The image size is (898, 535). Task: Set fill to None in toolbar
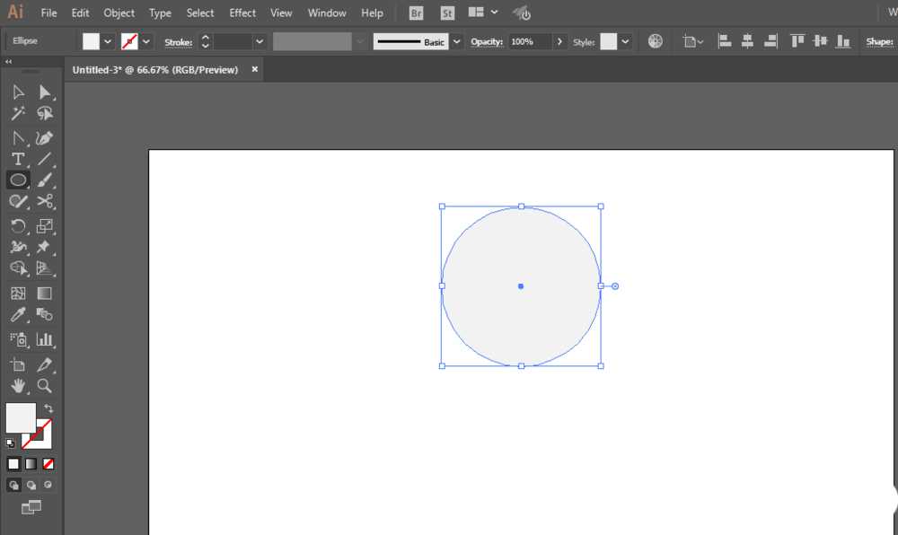tap(48, 464)
